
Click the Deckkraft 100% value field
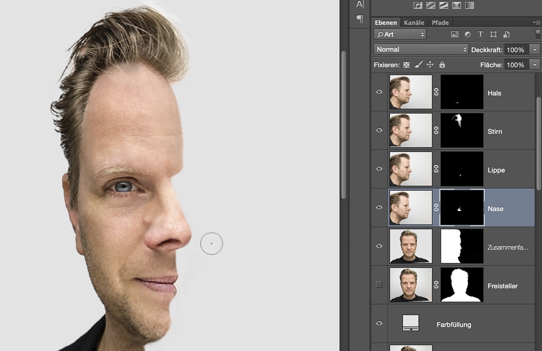[517, 50]
